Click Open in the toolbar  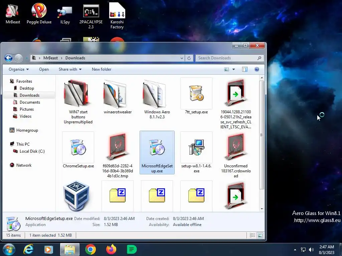44,69
